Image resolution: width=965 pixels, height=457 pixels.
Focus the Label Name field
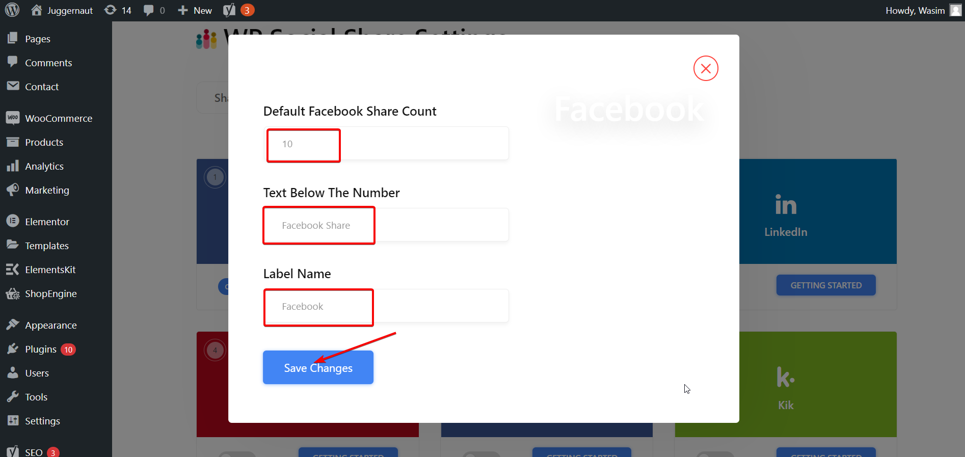pyautogui.click(x=386, y=306)
